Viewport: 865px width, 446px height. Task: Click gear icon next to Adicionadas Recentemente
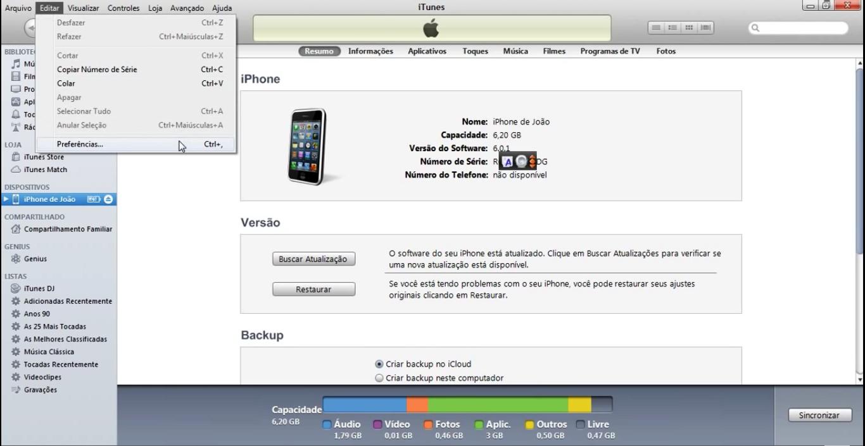tap(16, 301)
